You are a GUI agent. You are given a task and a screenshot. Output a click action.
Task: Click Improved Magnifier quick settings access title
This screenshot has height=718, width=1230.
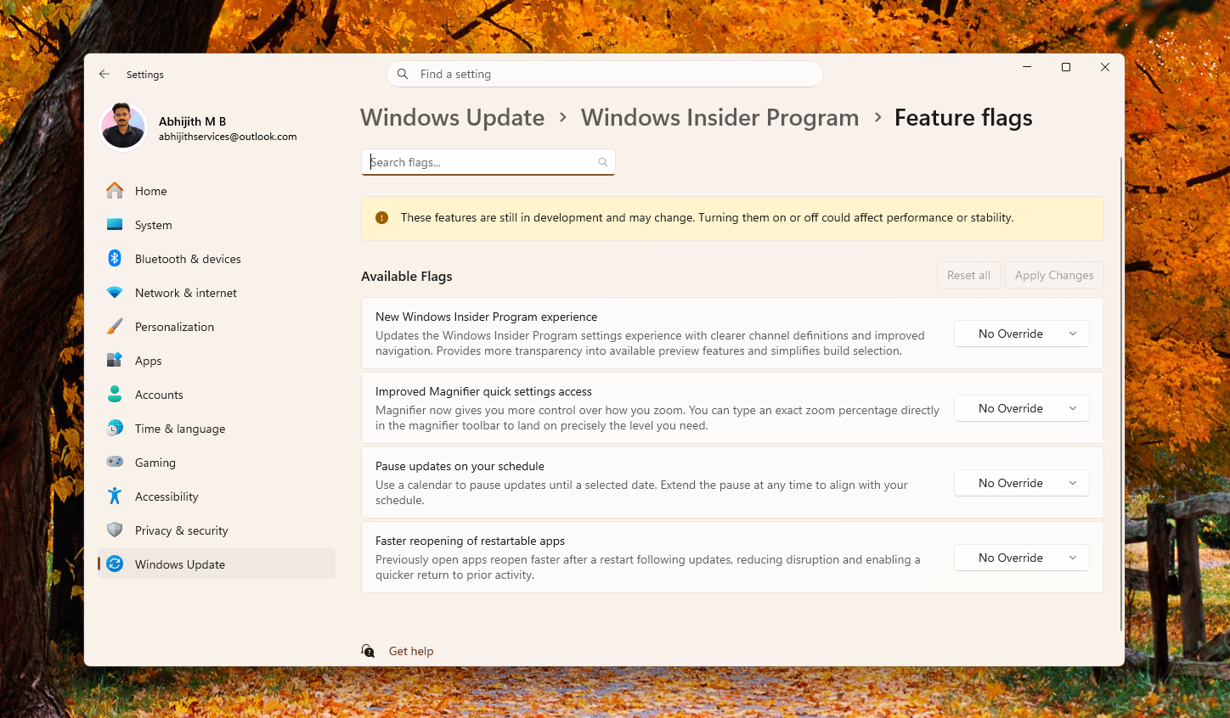(484, 391)
